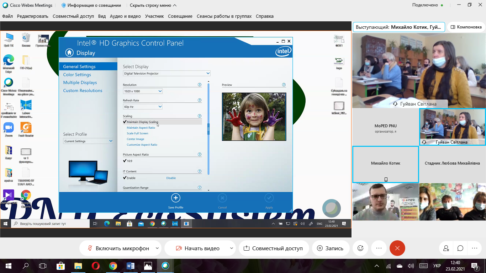Switch to Color Settings tab

coord(77,75)
